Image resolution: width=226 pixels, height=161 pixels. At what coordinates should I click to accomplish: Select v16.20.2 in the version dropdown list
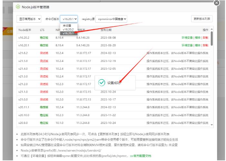[69, 29]
